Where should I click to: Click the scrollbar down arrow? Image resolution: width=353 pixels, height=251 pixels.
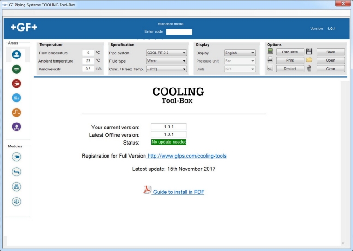coord(343,243)
